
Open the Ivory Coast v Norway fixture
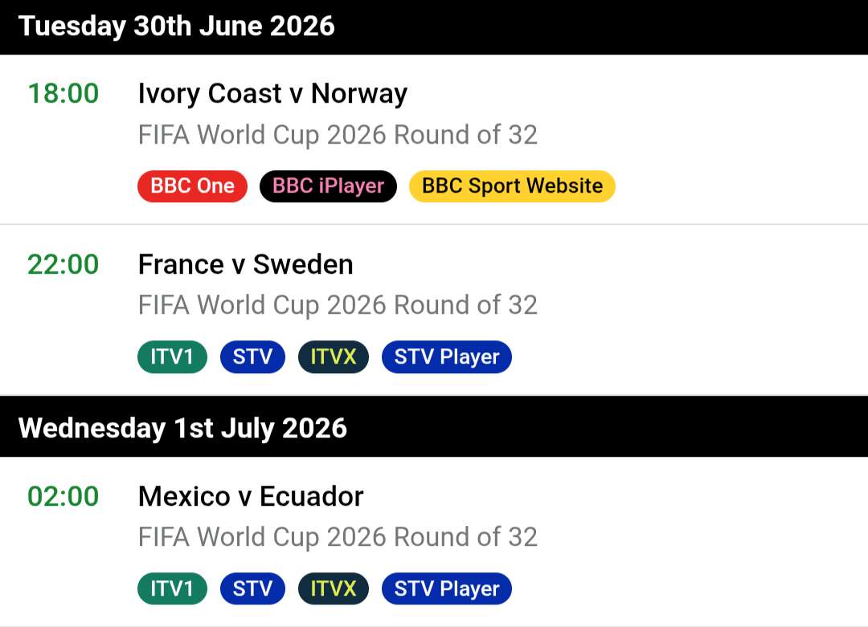[273, 93]
